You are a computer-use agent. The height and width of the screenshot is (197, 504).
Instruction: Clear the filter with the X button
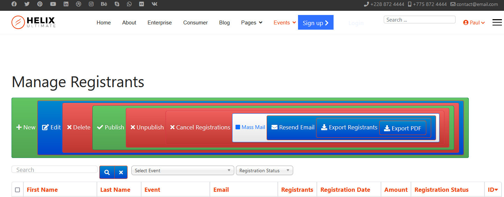(x=121, y=172)
